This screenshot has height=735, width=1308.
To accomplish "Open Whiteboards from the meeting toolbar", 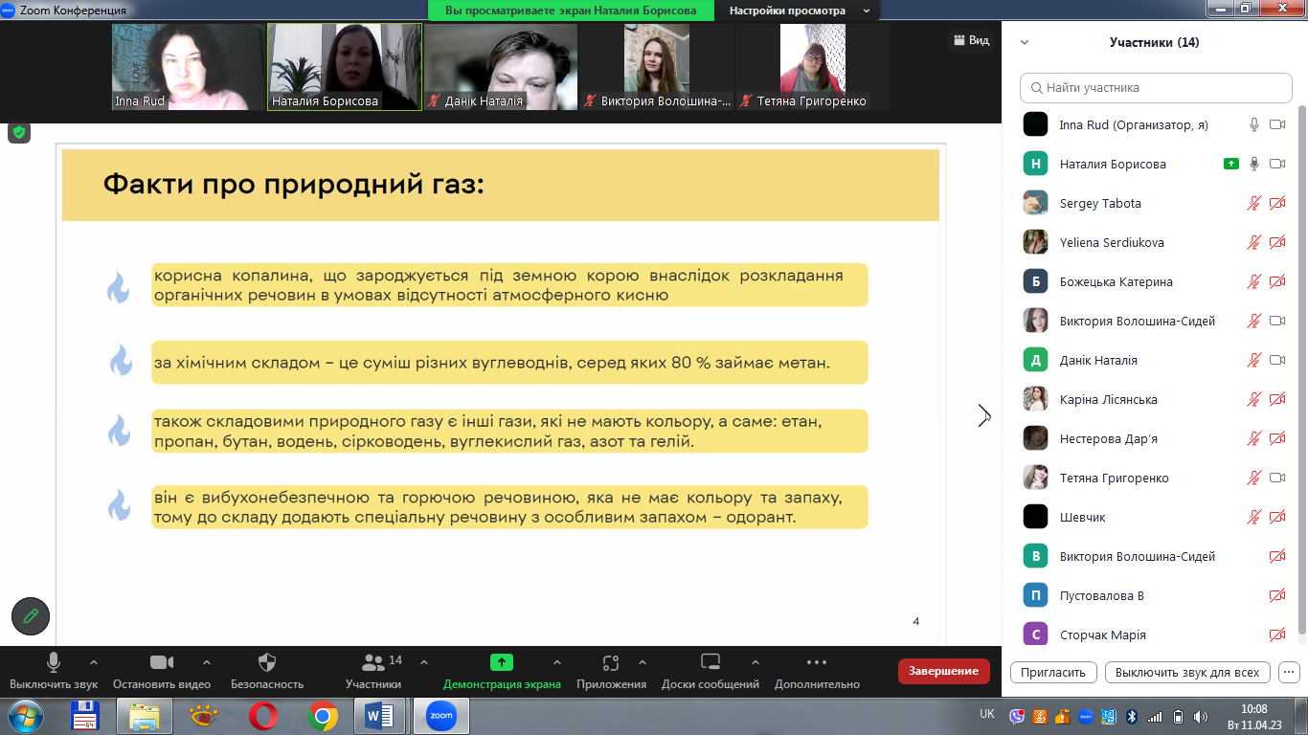I will (x=710, y=662).
